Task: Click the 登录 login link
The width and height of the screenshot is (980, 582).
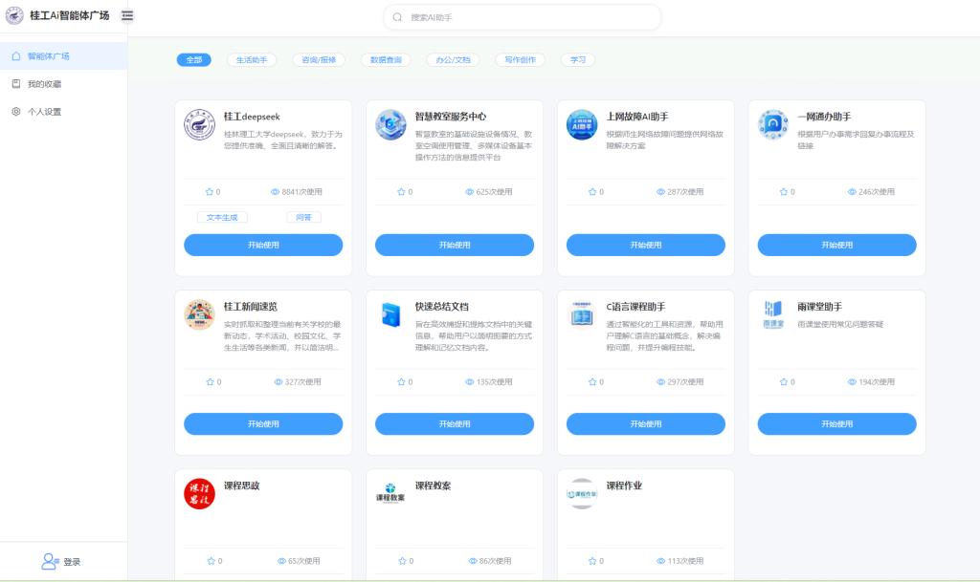Action: tap(62, 562)
